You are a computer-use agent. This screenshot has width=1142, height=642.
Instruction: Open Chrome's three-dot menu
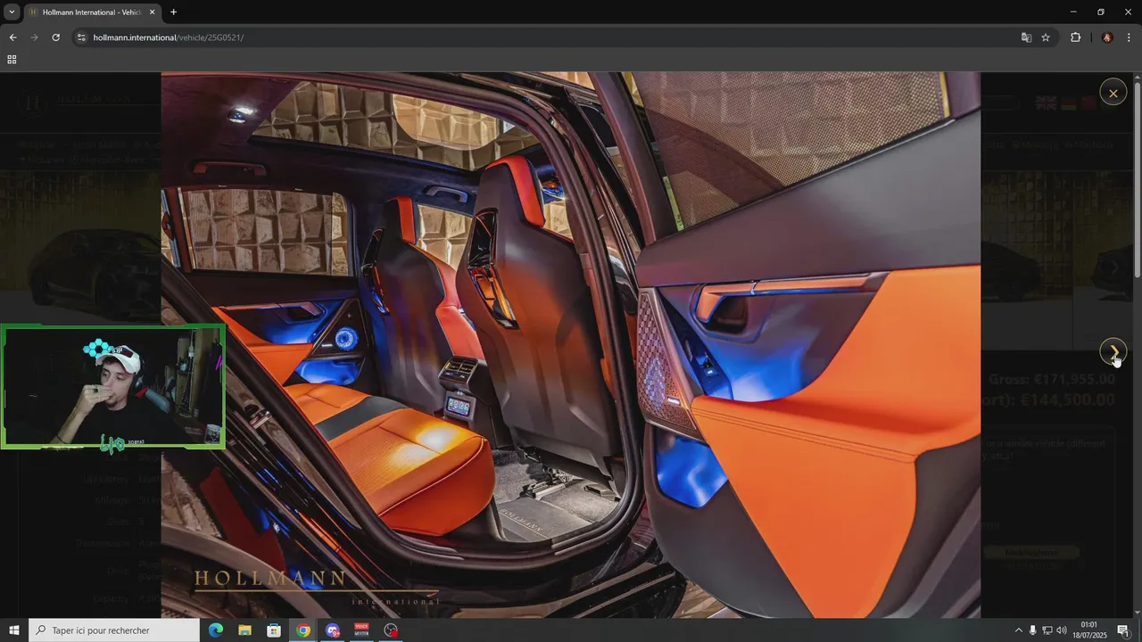point(1130,37)
